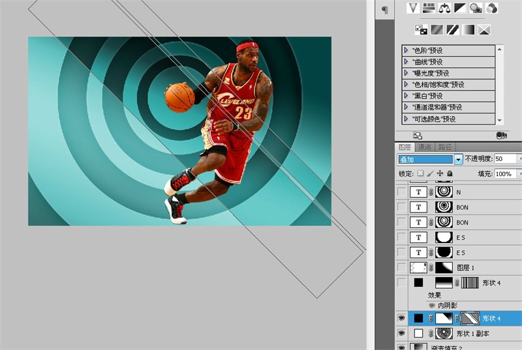Click the 不透明度 value field

[x=504, y=159]
